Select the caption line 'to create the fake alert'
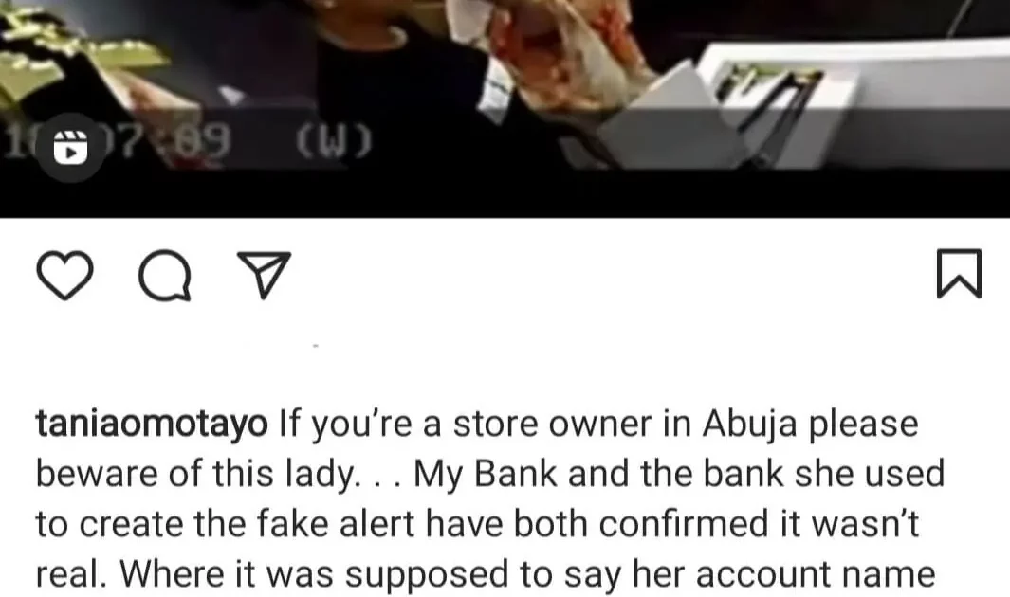 (477, 524)
